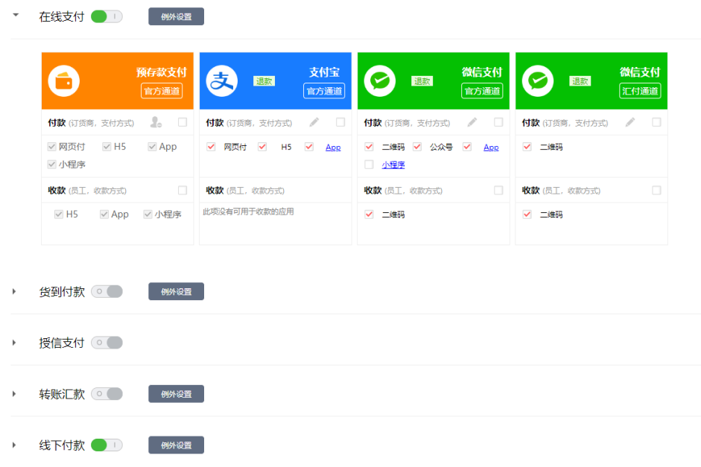Collapse the 在线支付 section

(x=16, y=14)
